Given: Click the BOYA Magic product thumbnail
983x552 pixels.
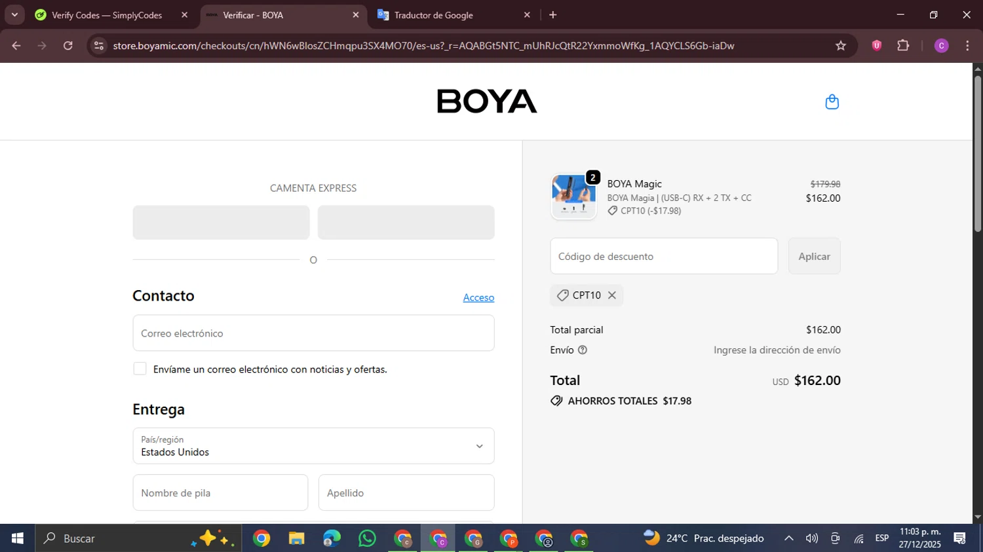Looking at the screenshot, I should (574, 196).
